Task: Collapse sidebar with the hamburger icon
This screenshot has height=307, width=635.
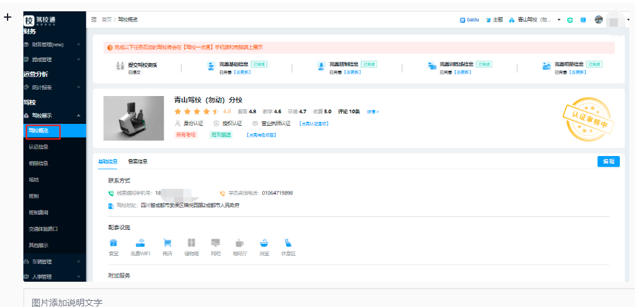Action: pos(94,20)
